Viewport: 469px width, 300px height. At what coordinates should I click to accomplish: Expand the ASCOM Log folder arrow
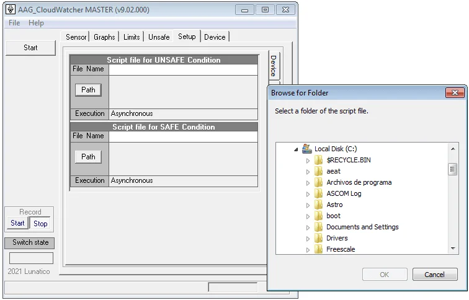coord(308,194)
